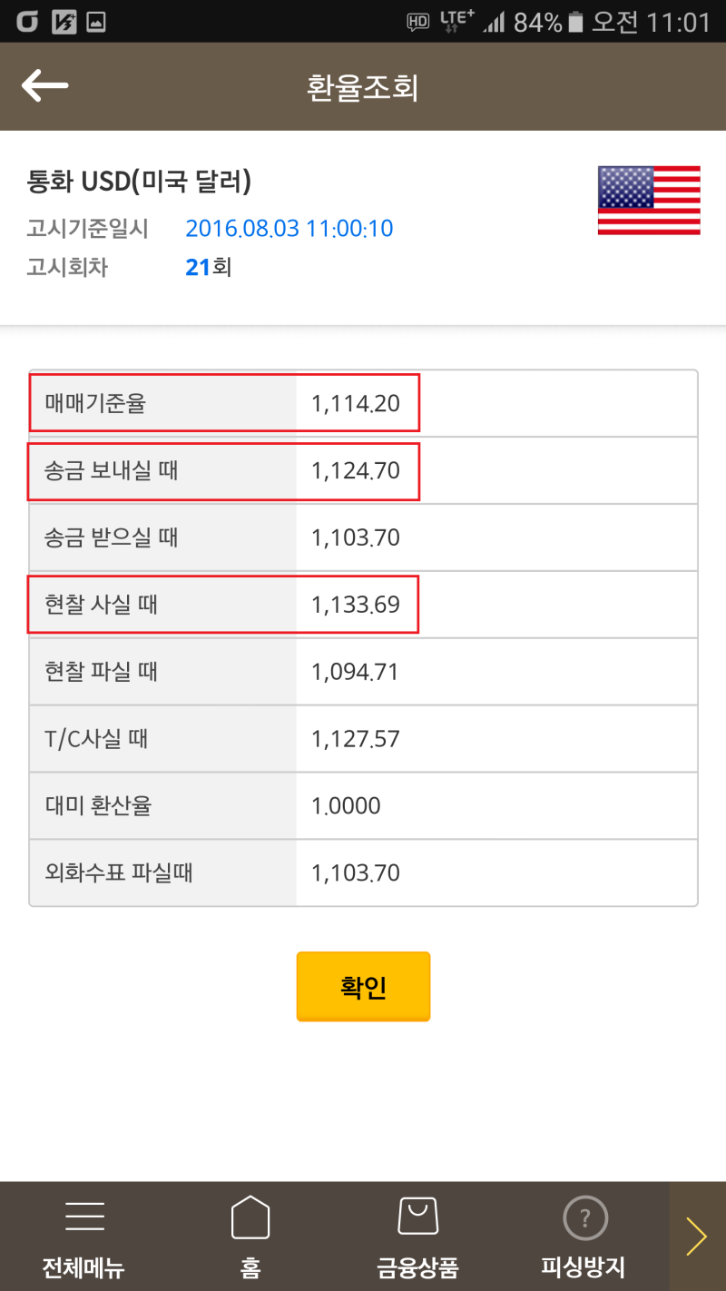The width and height of the screenshot is (726, 1291).
Task: Select the highlighted 매매기준율 row
Action: [222, 403]
